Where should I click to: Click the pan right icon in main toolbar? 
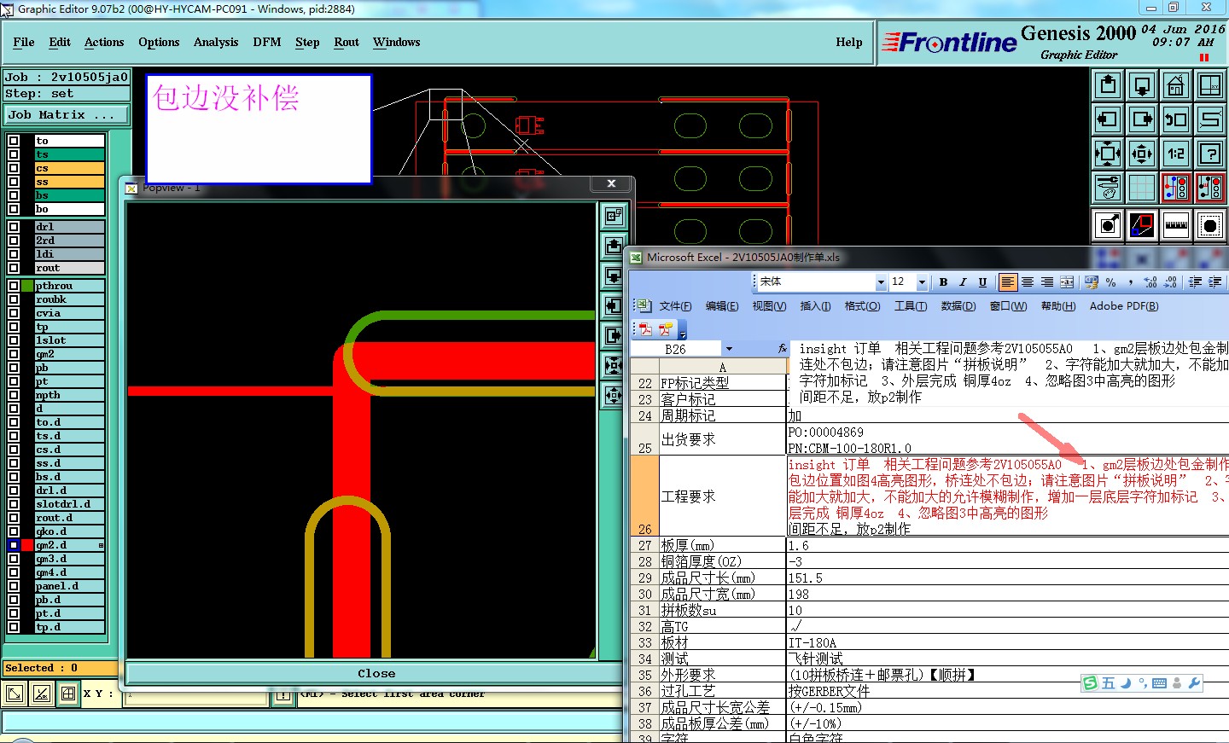coord(1142,119)
